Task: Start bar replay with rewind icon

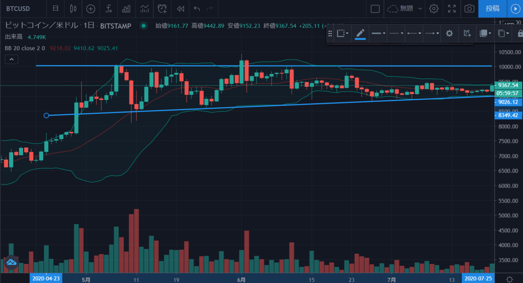Action: 180,8
